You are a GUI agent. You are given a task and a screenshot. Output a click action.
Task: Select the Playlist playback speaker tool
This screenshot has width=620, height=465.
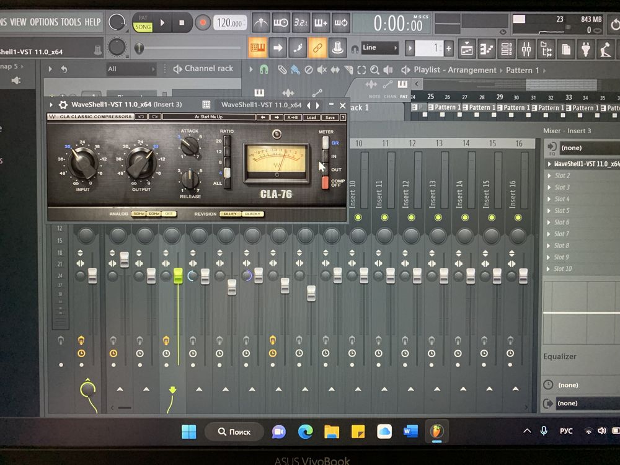(388, 70)
